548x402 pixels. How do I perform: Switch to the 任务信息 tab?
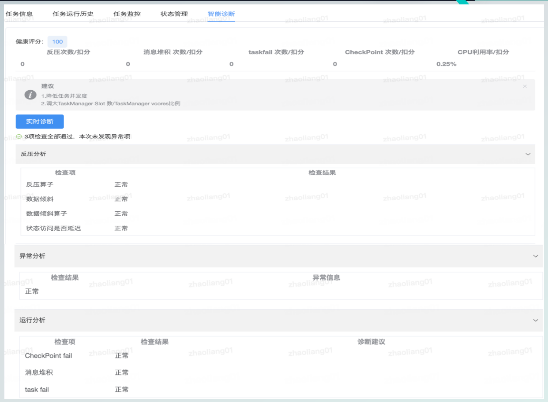tap(19, 14)
